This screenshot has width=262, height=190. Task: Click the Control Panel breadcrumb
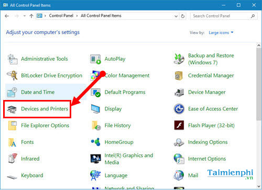coord(61,16)
